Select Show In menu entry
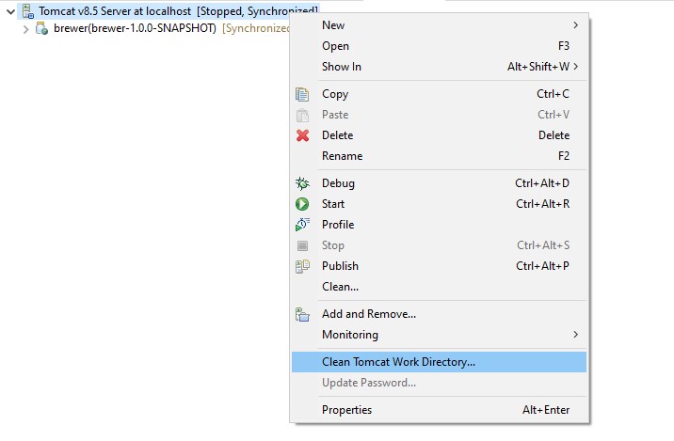The image size is (674, 441). click(439, 67)
